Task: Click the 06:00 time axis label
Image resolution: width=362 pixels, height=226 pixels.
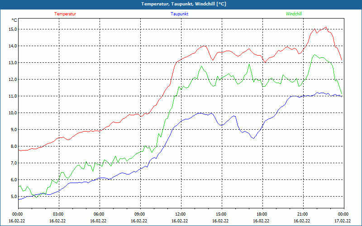Action: point(100,214)
